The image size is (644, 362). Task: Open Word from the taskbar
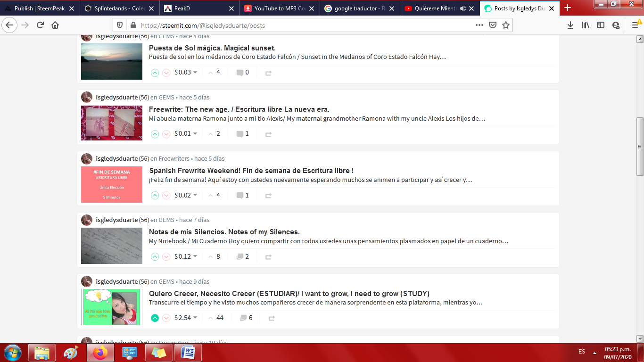(x=188, y=353)
